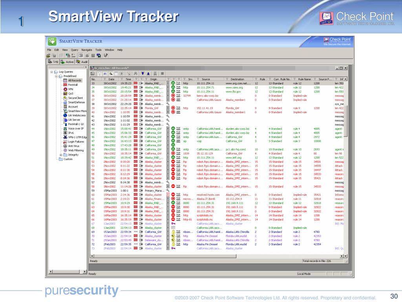Open the Rule Name column filter funnel
The width and height of the screenshot is (402, 302).
click(x=294, y=79)
